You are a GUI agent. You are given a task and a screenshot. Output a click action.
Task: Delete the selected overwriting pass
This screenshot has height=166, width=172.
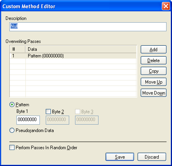click(154, 61)
